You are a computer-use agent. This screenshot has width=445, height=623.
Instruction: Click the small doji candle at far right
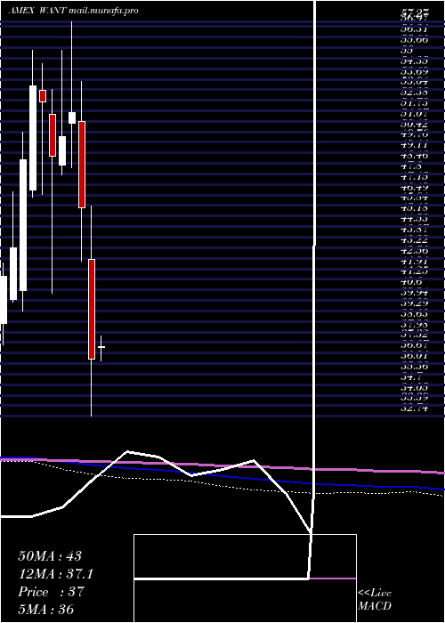(101, 348)
